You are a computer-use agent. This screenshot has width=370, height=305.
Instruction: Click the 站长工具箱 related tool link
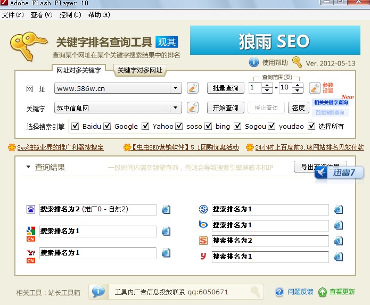tap(64, 293)
